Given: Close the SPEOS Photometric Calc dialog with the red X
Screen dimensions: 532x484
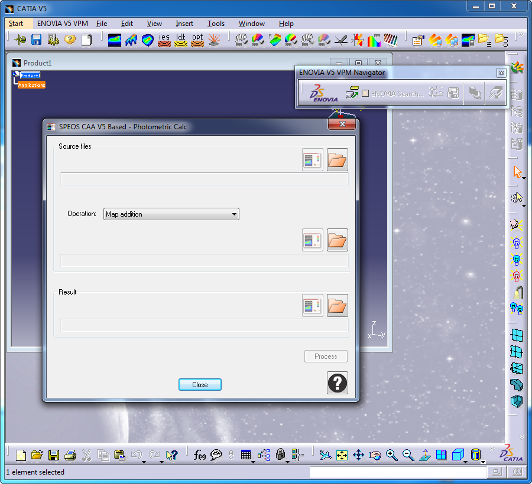Looking at the screenshot, I should point(342,124).
